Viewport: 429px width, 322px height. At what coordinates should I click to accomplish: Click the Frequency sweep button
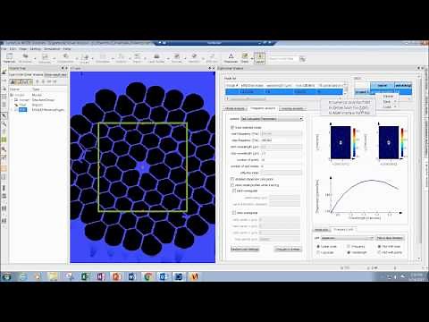[x=288, y=249]
